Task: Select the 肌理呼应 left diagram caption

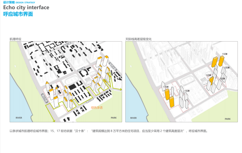Action: (15, 39)
